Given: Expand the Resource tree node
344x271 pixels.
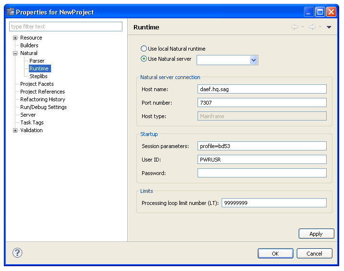Looking at the screenshot, I should pyautogui.click(x=15, y=38).
